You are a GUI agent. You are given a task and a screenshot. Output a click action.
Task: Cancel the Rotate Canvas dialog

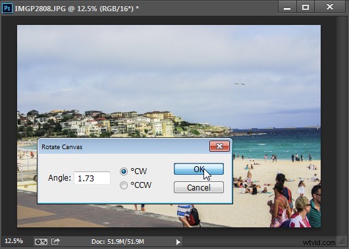tap(199, 187)
